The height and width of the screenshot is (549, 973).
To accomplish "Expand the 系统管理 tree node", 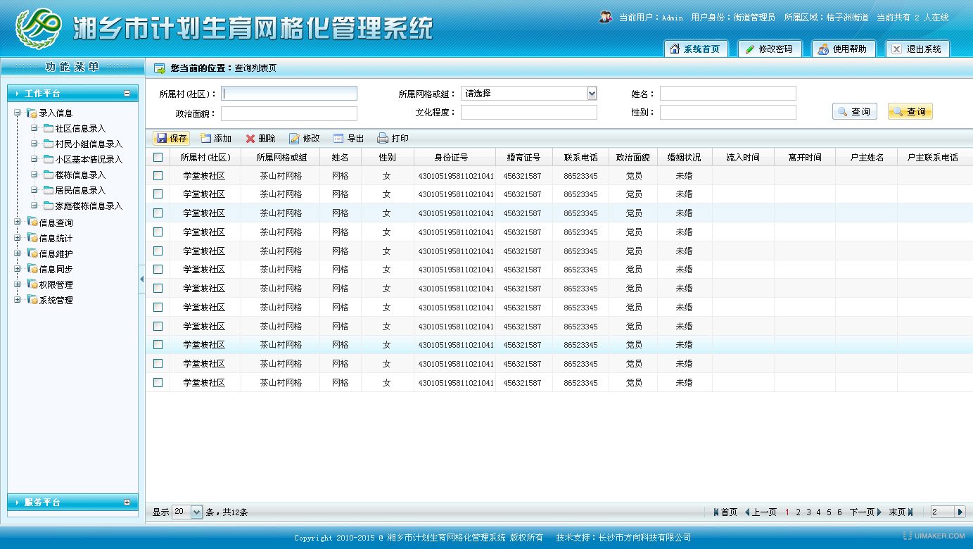I will tap(18, 300).
